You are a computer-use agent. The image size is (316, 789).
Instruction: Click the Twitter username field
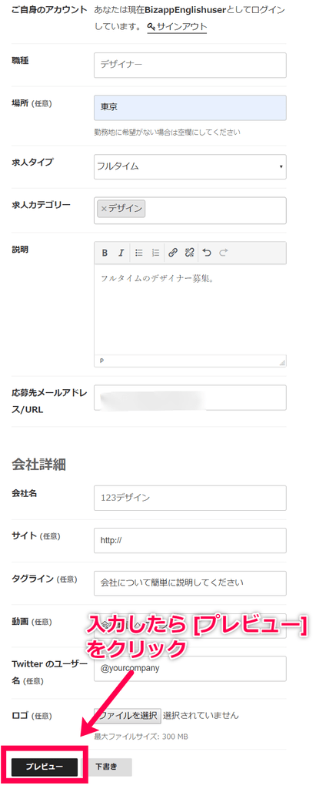click(190, 668)
